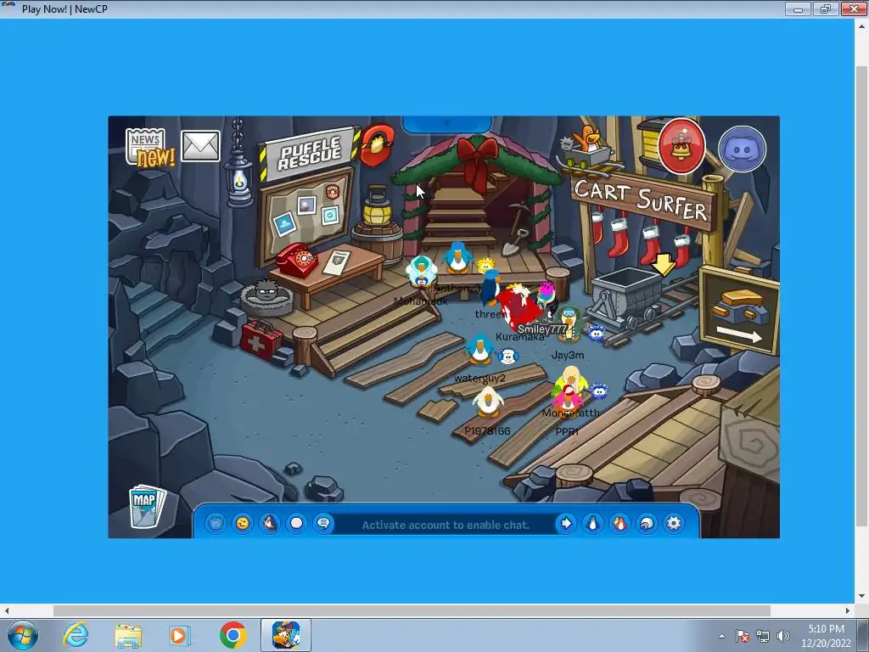
Task: Click the network tray icon
Action: [x=763, y=636]
